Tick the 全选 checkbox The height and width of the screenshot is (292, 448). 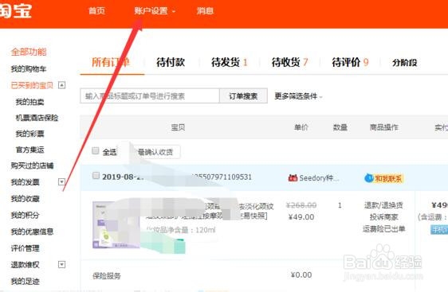click(96, 150)
